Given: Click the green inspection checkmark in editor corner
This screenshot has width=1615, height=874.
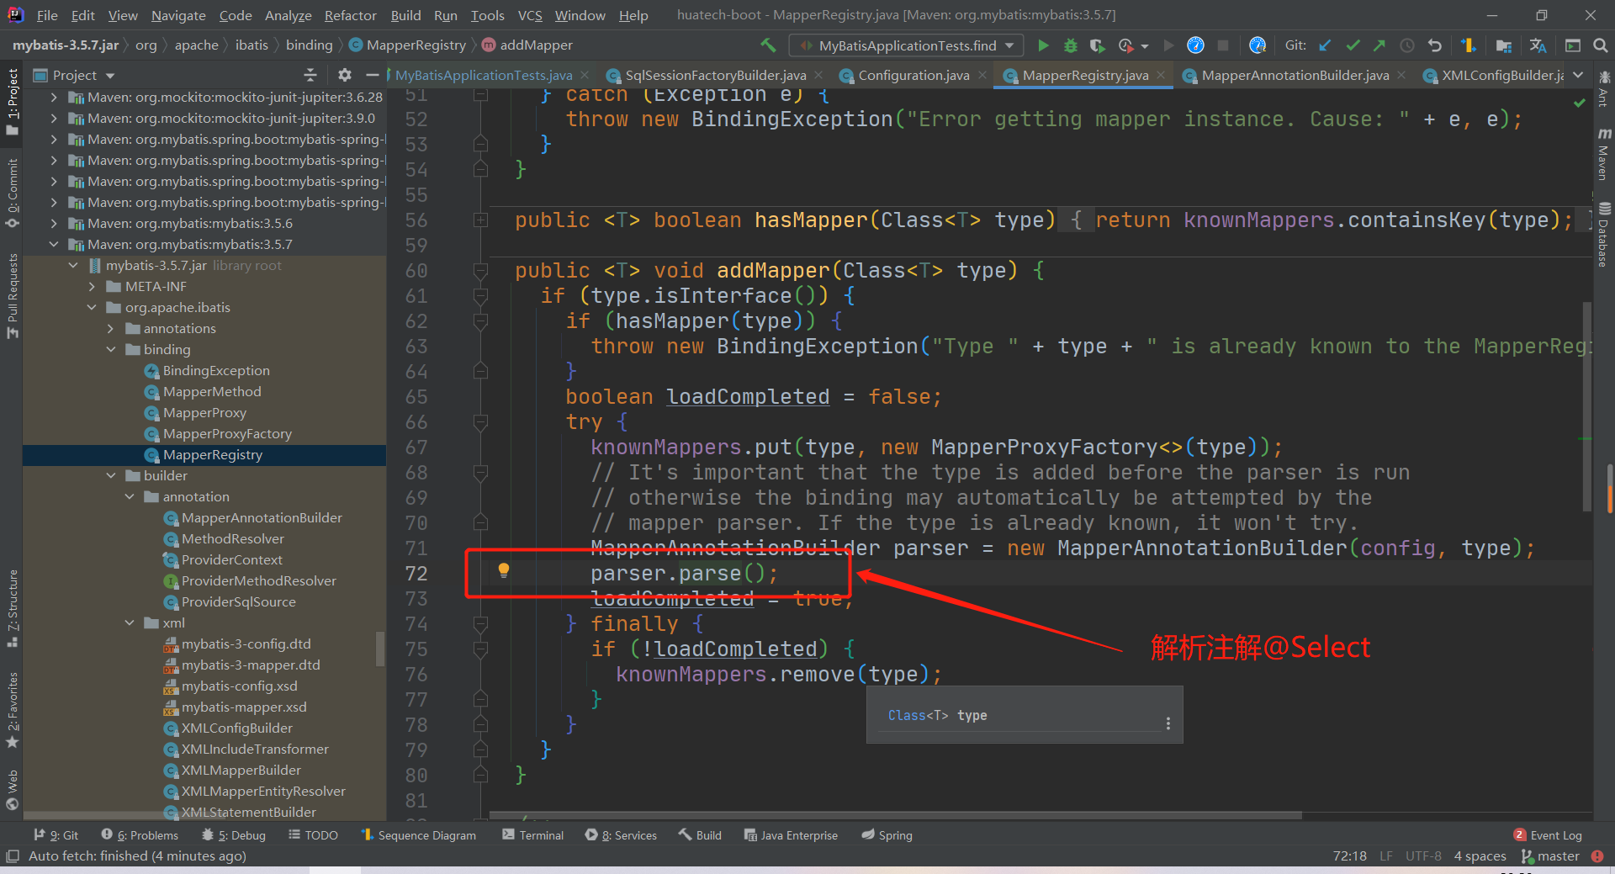Looking at the screenshot, I should tap(1579, 103).
